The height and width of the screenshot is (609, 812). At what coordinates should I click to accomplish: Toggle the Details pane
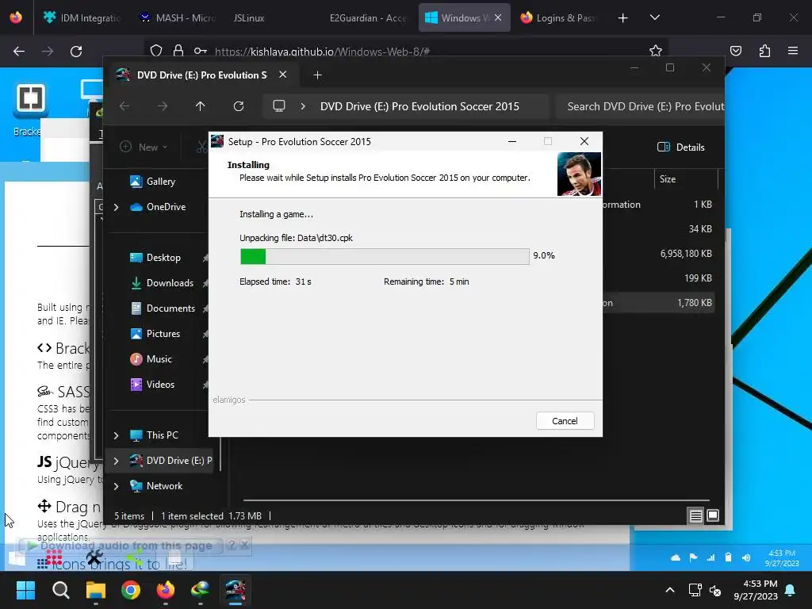681,147
